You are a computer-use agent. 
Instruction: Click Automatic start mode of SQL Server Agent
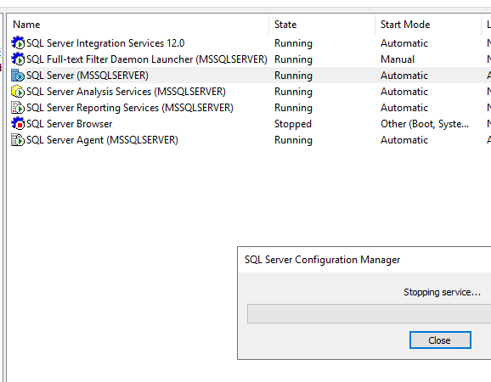(x=404, y=140)
